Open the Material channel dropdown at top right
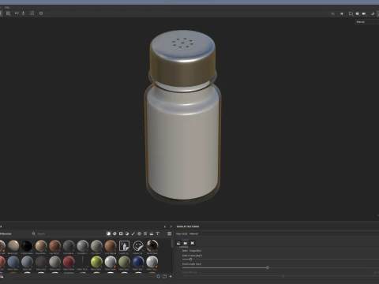Viewport: 379px width, 284px height. (367, 22)
